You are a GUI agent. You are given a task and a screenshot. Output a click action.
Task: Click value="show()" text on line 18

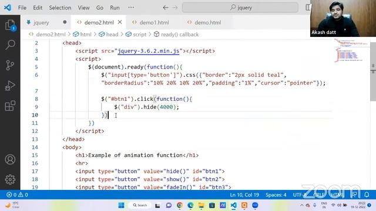pyautogui.click(x=166, y=179)
